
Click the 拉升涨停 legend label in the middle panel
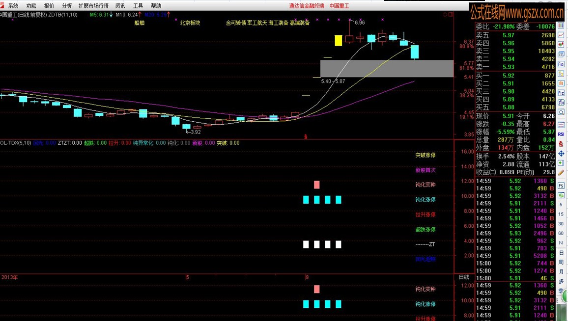(x=426, y=214)
